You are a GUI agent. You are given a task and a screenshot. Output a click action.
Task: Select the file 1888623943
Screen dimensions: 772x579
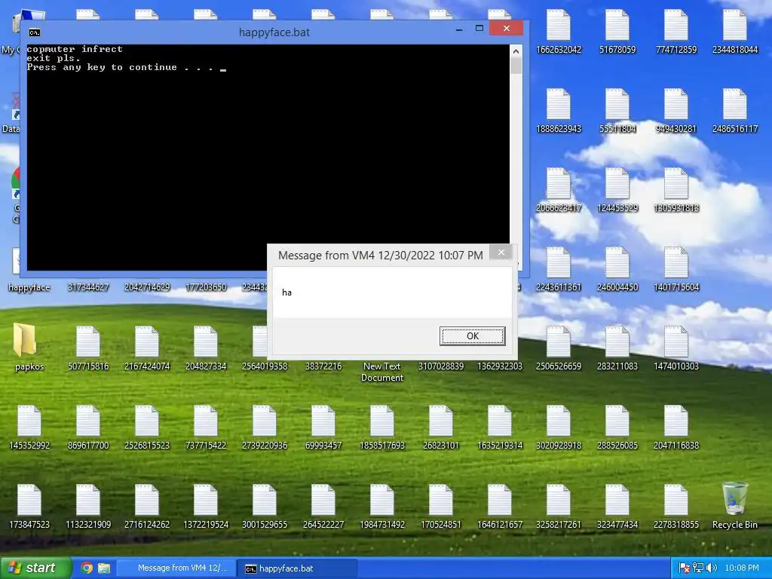coord(559,111)
